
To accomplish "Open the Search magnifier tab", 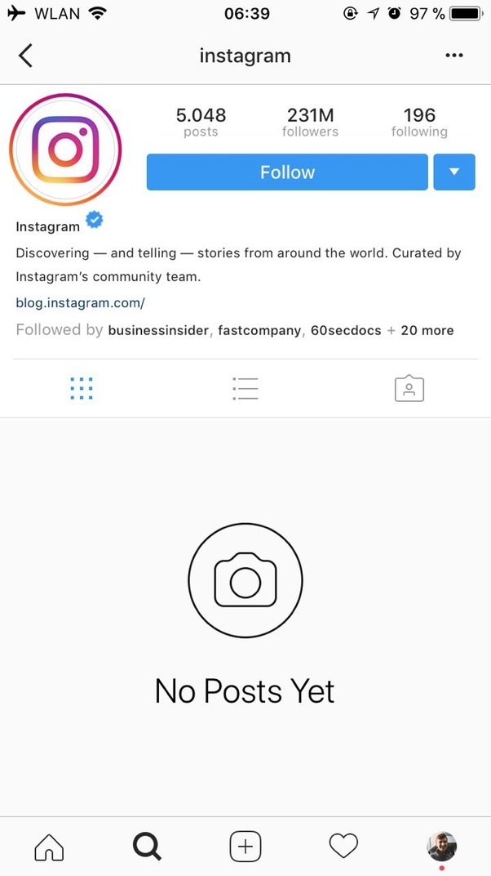I will click(147, 847).
